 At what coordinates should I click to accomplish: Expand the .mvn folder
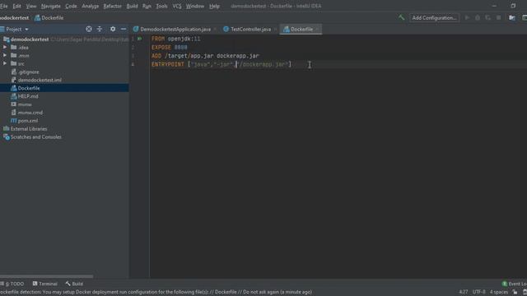point(5,55)
